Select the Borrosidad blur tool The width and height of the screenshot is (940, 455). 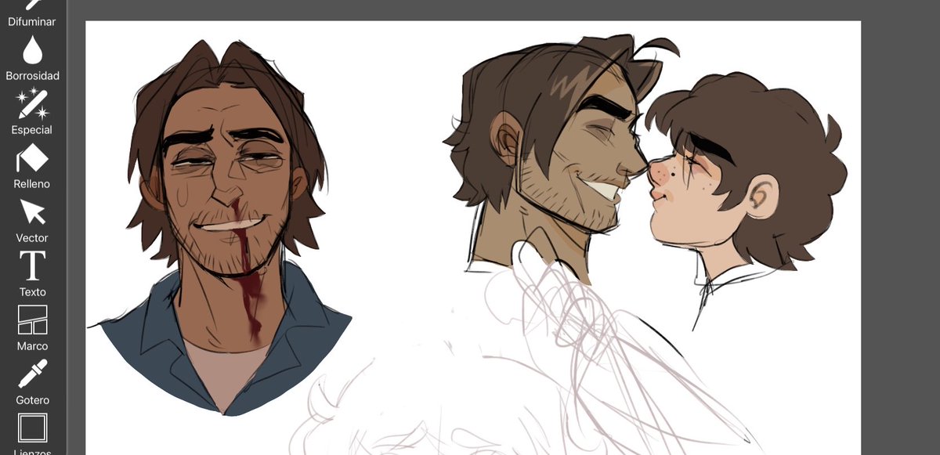[32, 59]
